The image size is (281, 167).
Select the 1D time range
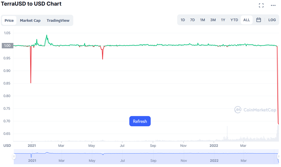pyautogui.click(x=183, y=20)
